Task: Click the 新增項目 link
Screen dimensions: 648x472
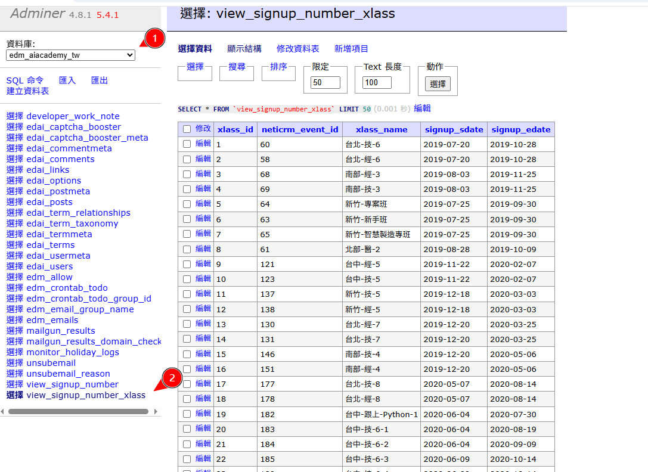Action: pos(351,49)
